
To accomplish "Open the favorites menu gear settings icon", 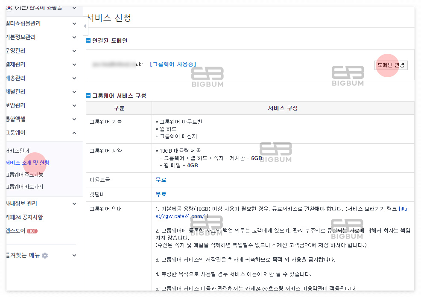I will tap(45, 256).
